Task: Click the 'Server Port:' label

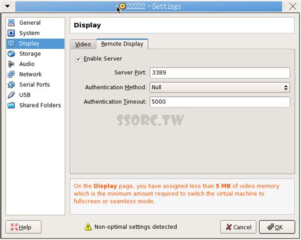Action: pos(130,73)
